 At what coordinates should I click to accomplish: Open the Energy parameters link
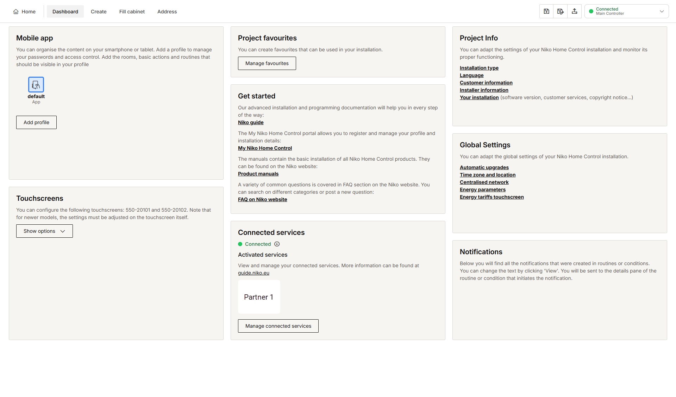click(482, 190)
